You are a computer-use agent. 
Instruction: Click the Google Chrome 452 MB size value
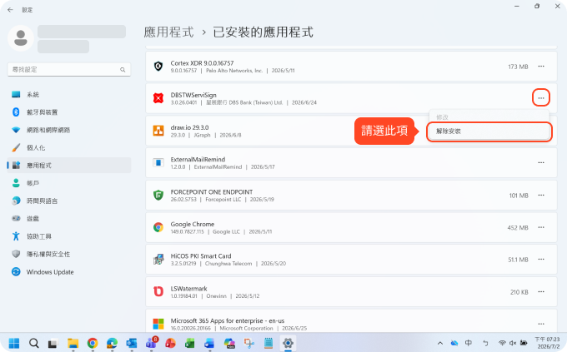click(x=518, y=228)
